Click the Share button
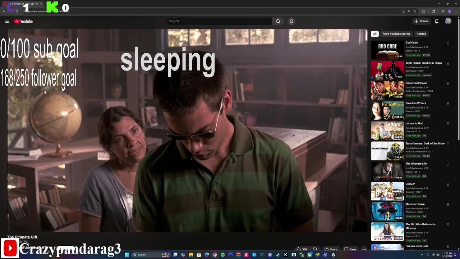The height and width of the screenshot is (259, 460). point(331,249)
